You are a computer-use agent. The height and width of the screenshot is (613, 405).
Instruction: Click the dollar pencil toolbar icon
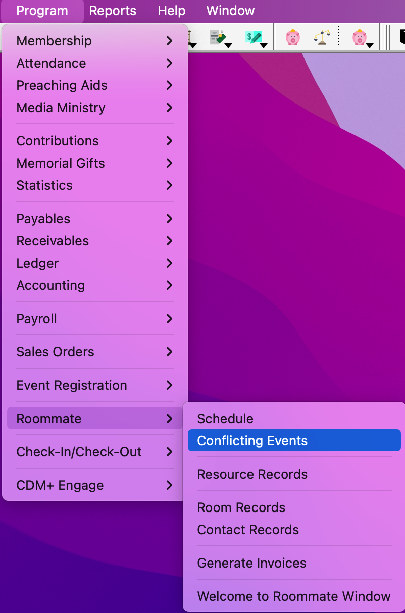coord(254,38)
